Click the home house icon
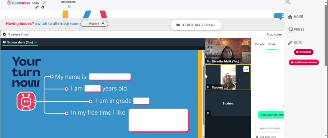Viewport: 328px width, 138px height. [290, 17]
